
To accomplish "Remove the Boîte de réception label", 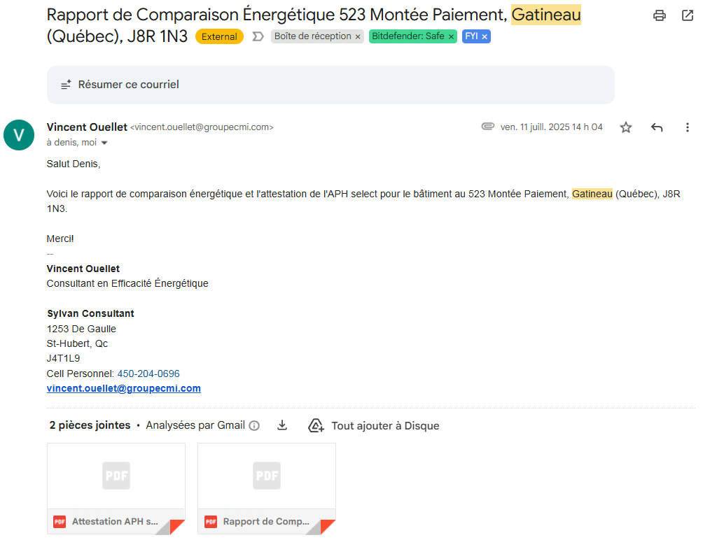I will (358, 36).
